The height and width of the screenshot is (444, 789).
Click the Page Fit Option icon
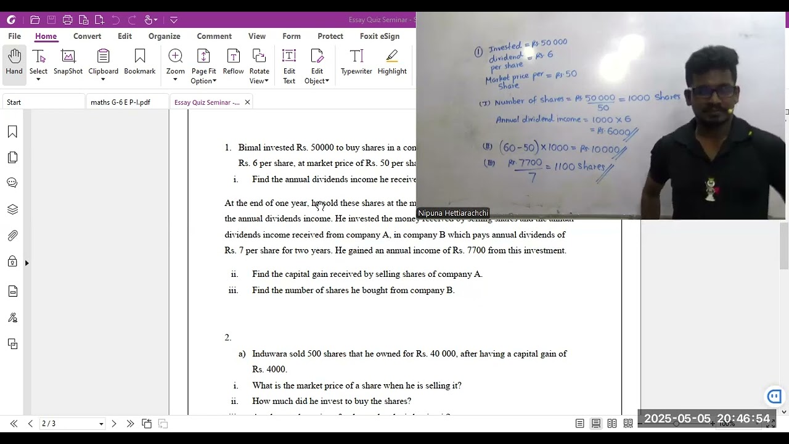(x=203, y=57)
